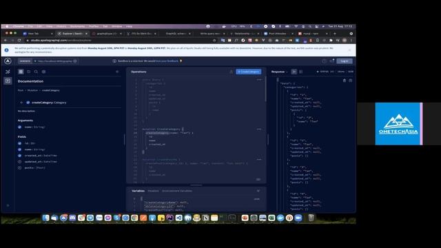
Task: Uncheck the name: String! argument
Action: pos(20,127)
